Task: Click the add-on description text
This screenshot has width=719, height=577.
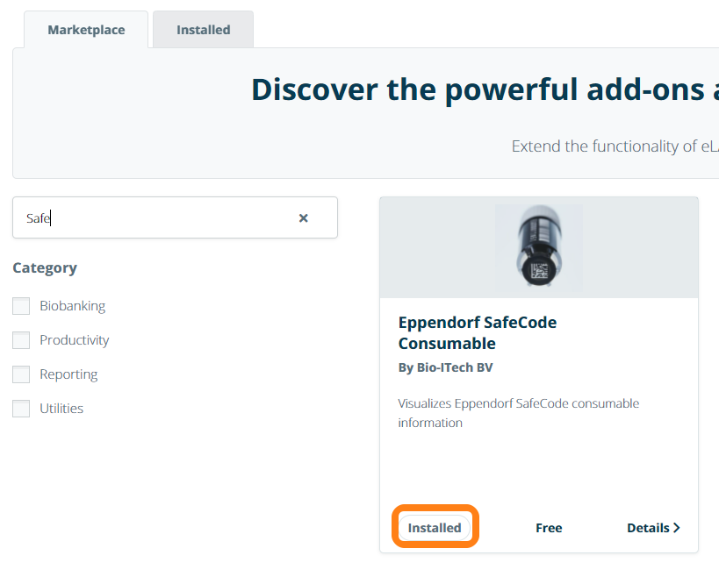Action: coord(518,413)
